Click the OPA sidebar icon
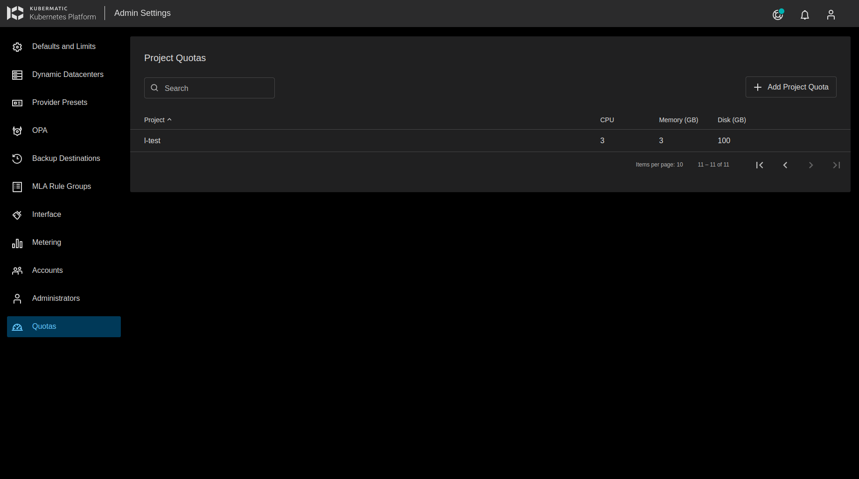This screenshot has height=479, width=859. [x=17, y=131]
